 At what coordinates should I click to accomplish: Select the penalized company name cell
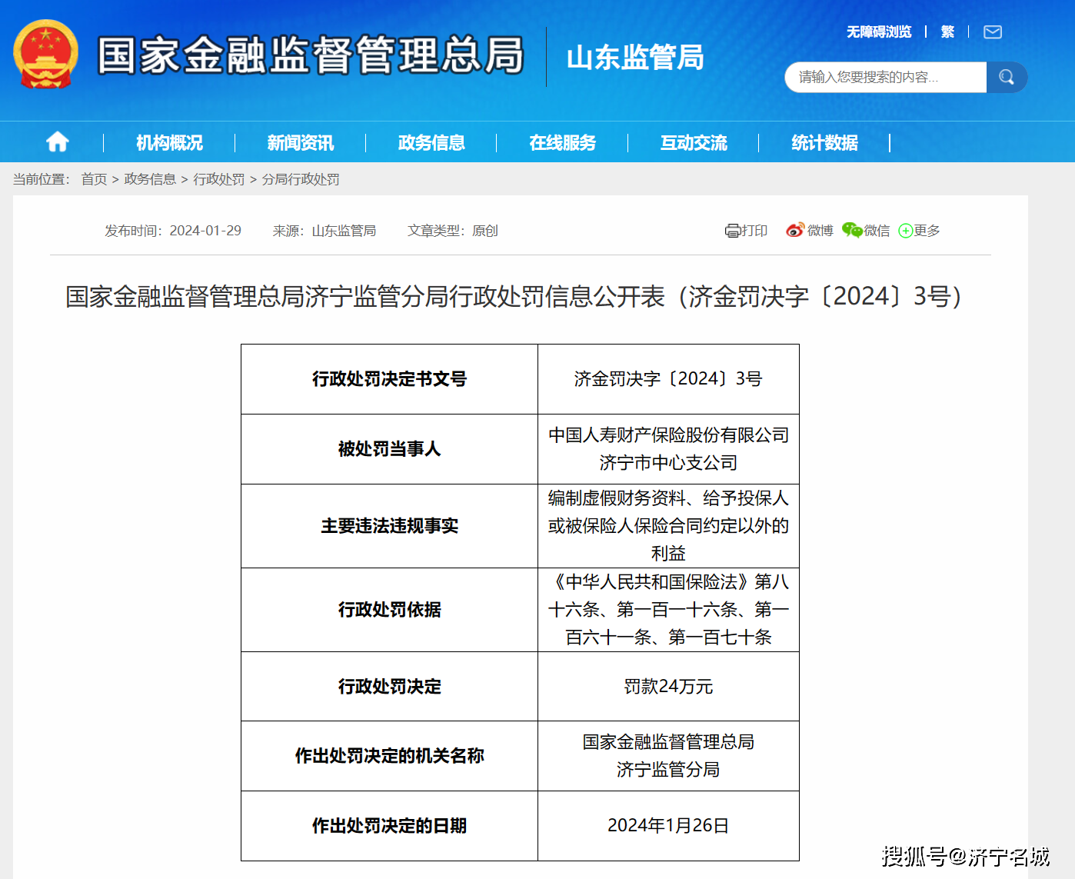click(x=668, y=449)
